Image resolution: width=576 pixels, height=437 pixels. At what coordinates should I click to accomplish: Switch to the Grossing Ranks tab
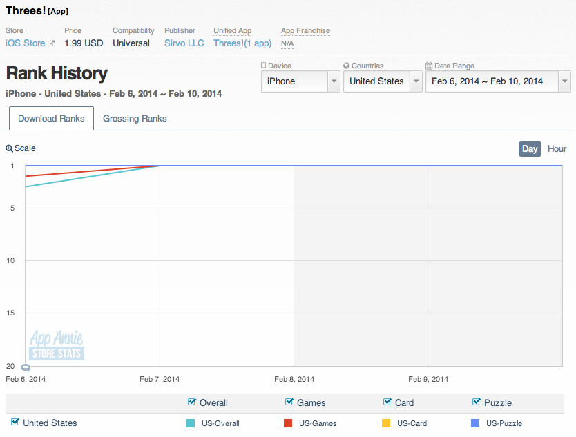[x=135, y=118]
